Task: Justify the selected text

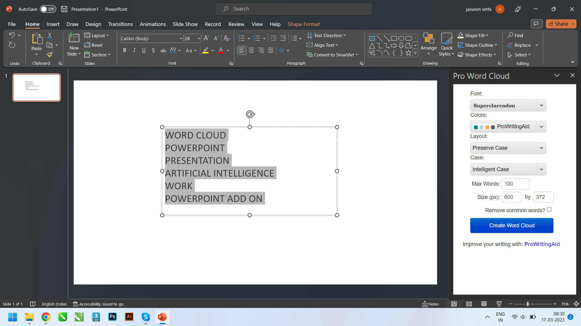Action: coord(271,50)
